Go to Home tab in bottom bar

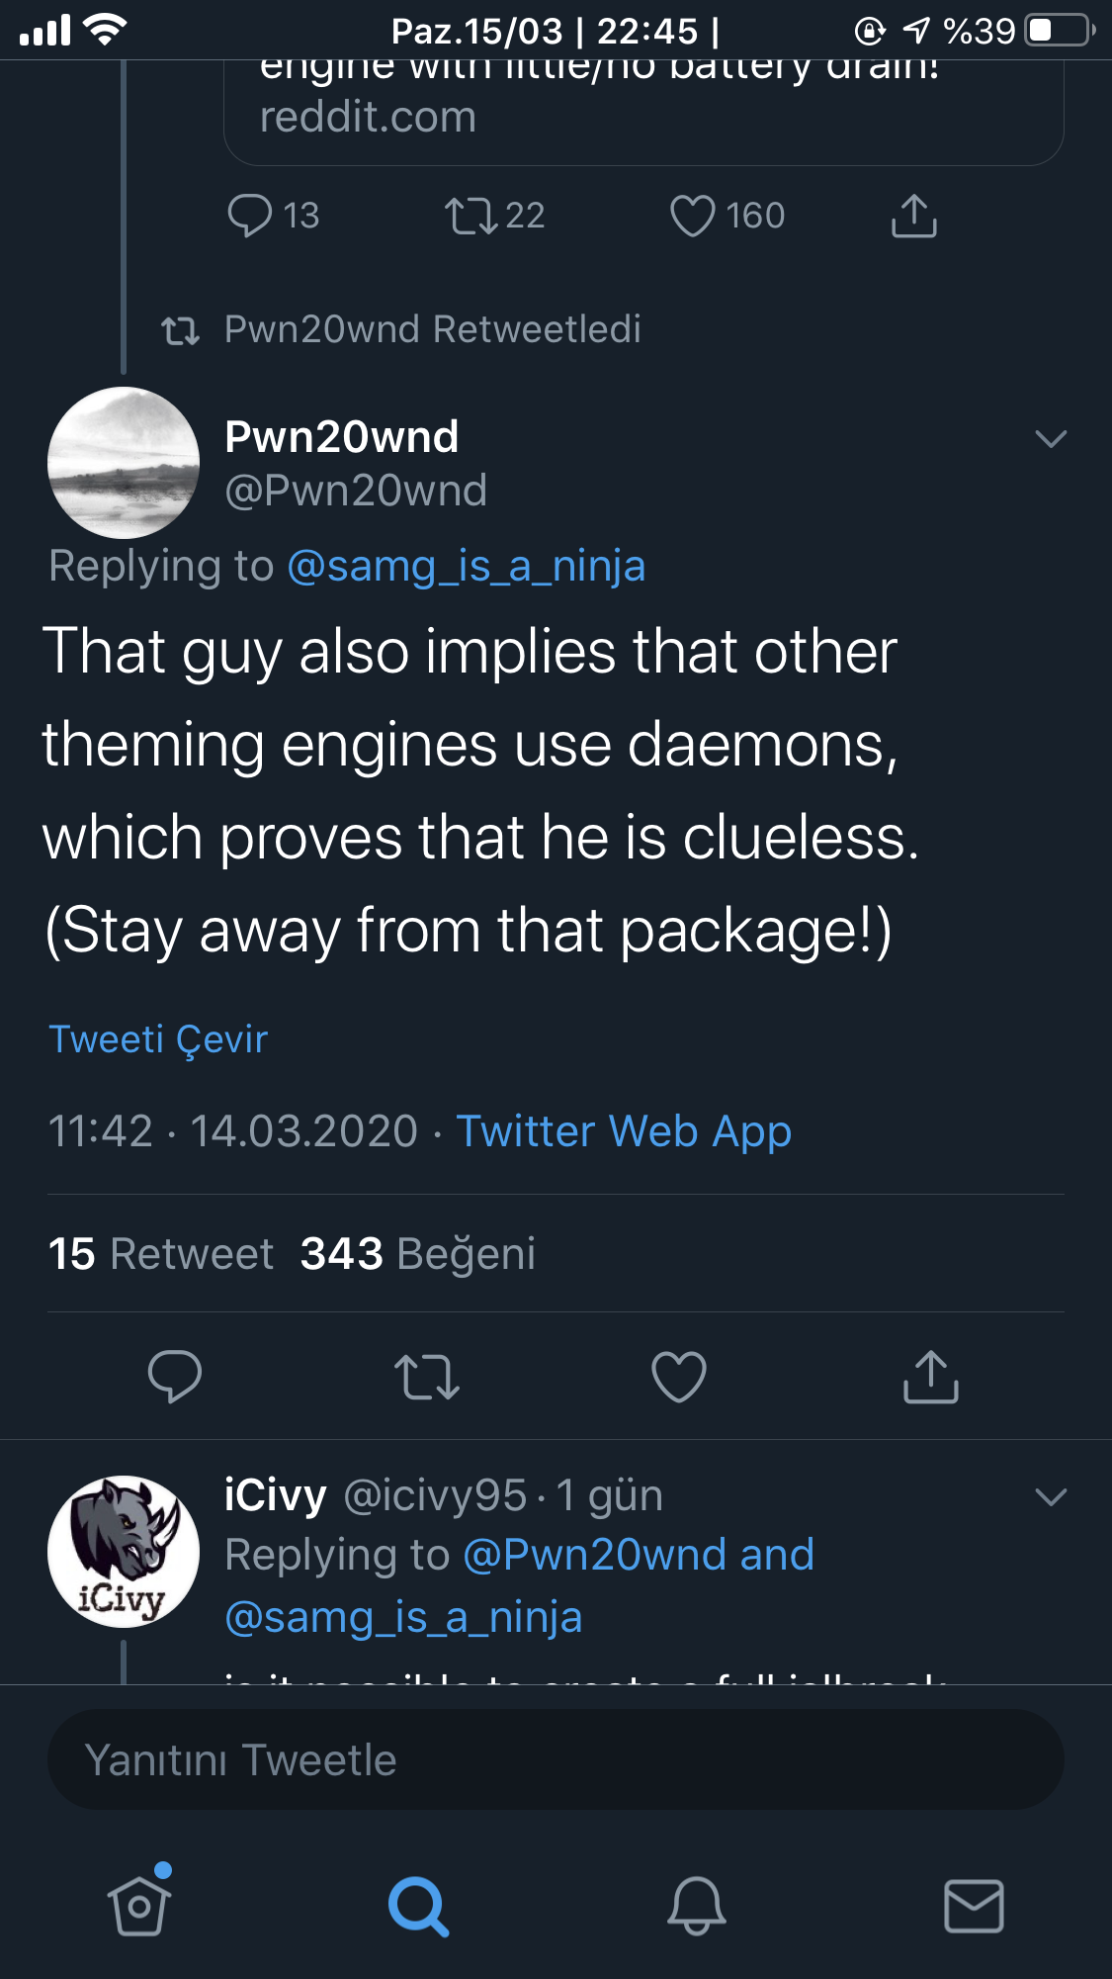138,1906
